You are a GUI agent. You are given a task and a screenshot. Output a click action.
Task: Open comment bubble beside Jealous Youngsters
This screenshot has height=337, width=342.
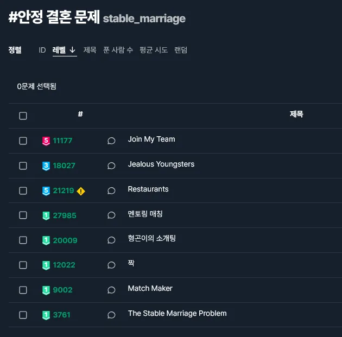111,166
